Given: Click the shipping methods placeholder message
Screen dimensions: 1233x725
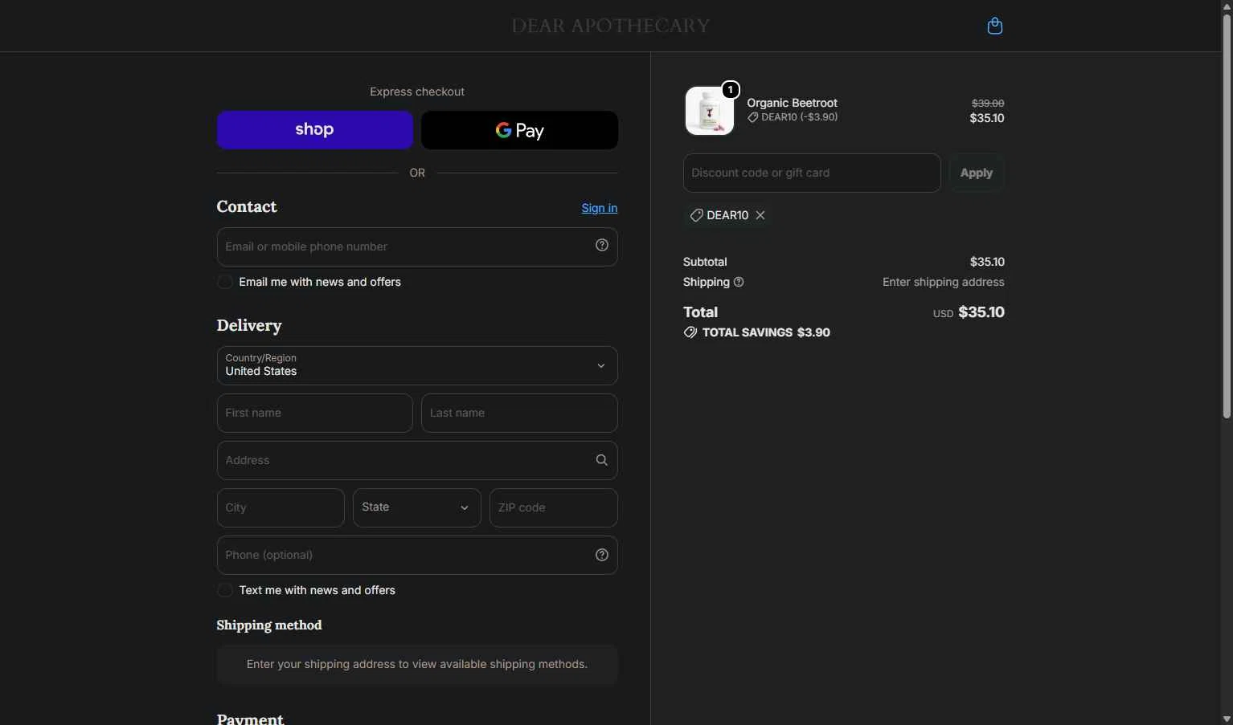Looking at the screenshot, I should [x=417, y=664].
